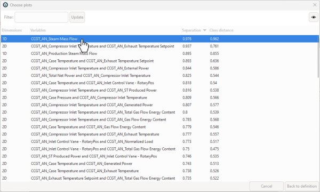Viewport: 320px width, 192px height.
Task: Select Compressor Inlet Temperature and Generated Power row
Action: click(x=159, y=105)
